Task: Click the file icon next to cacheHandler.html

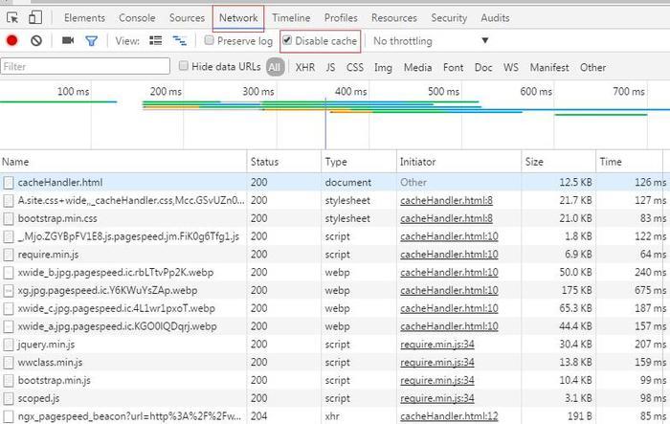Action: 9,183
